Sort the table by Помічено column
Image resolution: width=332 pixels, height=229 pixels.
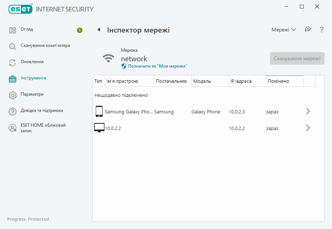coord(284,81)
